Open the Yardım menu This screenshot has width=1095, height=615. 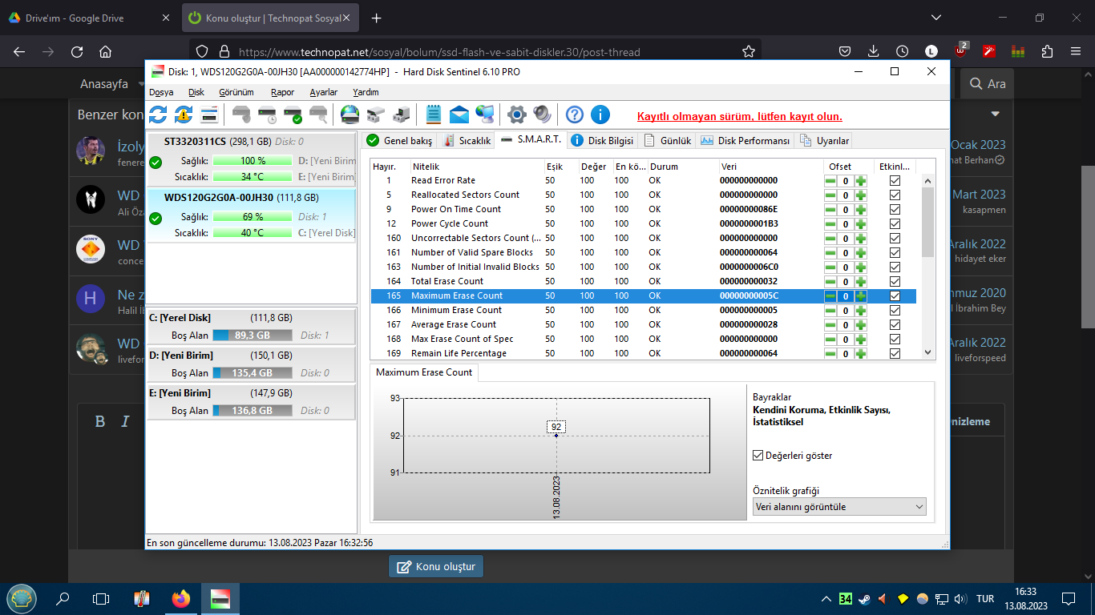[x=366, y=92]
